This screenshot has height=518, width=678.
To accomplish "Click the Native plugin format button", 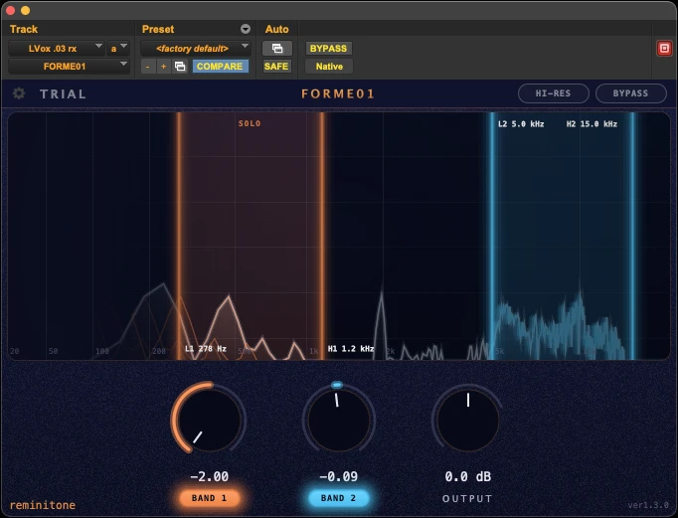I will tap(329, 67).
